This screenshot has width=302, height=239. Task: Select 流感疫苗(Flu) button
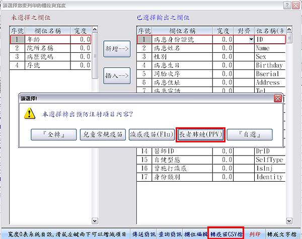(x=152, y=134)
